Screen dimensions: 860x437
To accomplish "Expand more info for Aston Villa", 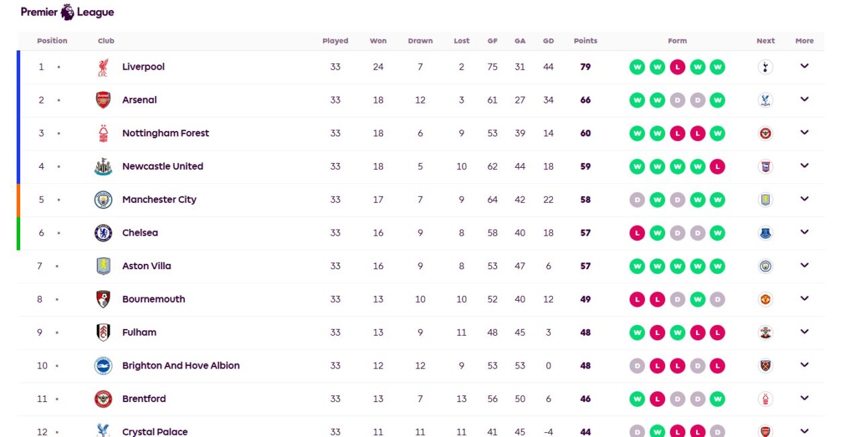I will point(804,266).
